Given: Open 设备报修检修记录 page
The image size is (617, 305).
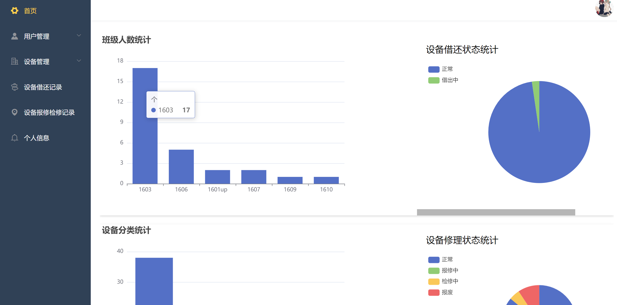Looking at the screenshot, I should (x=49, y=113).
